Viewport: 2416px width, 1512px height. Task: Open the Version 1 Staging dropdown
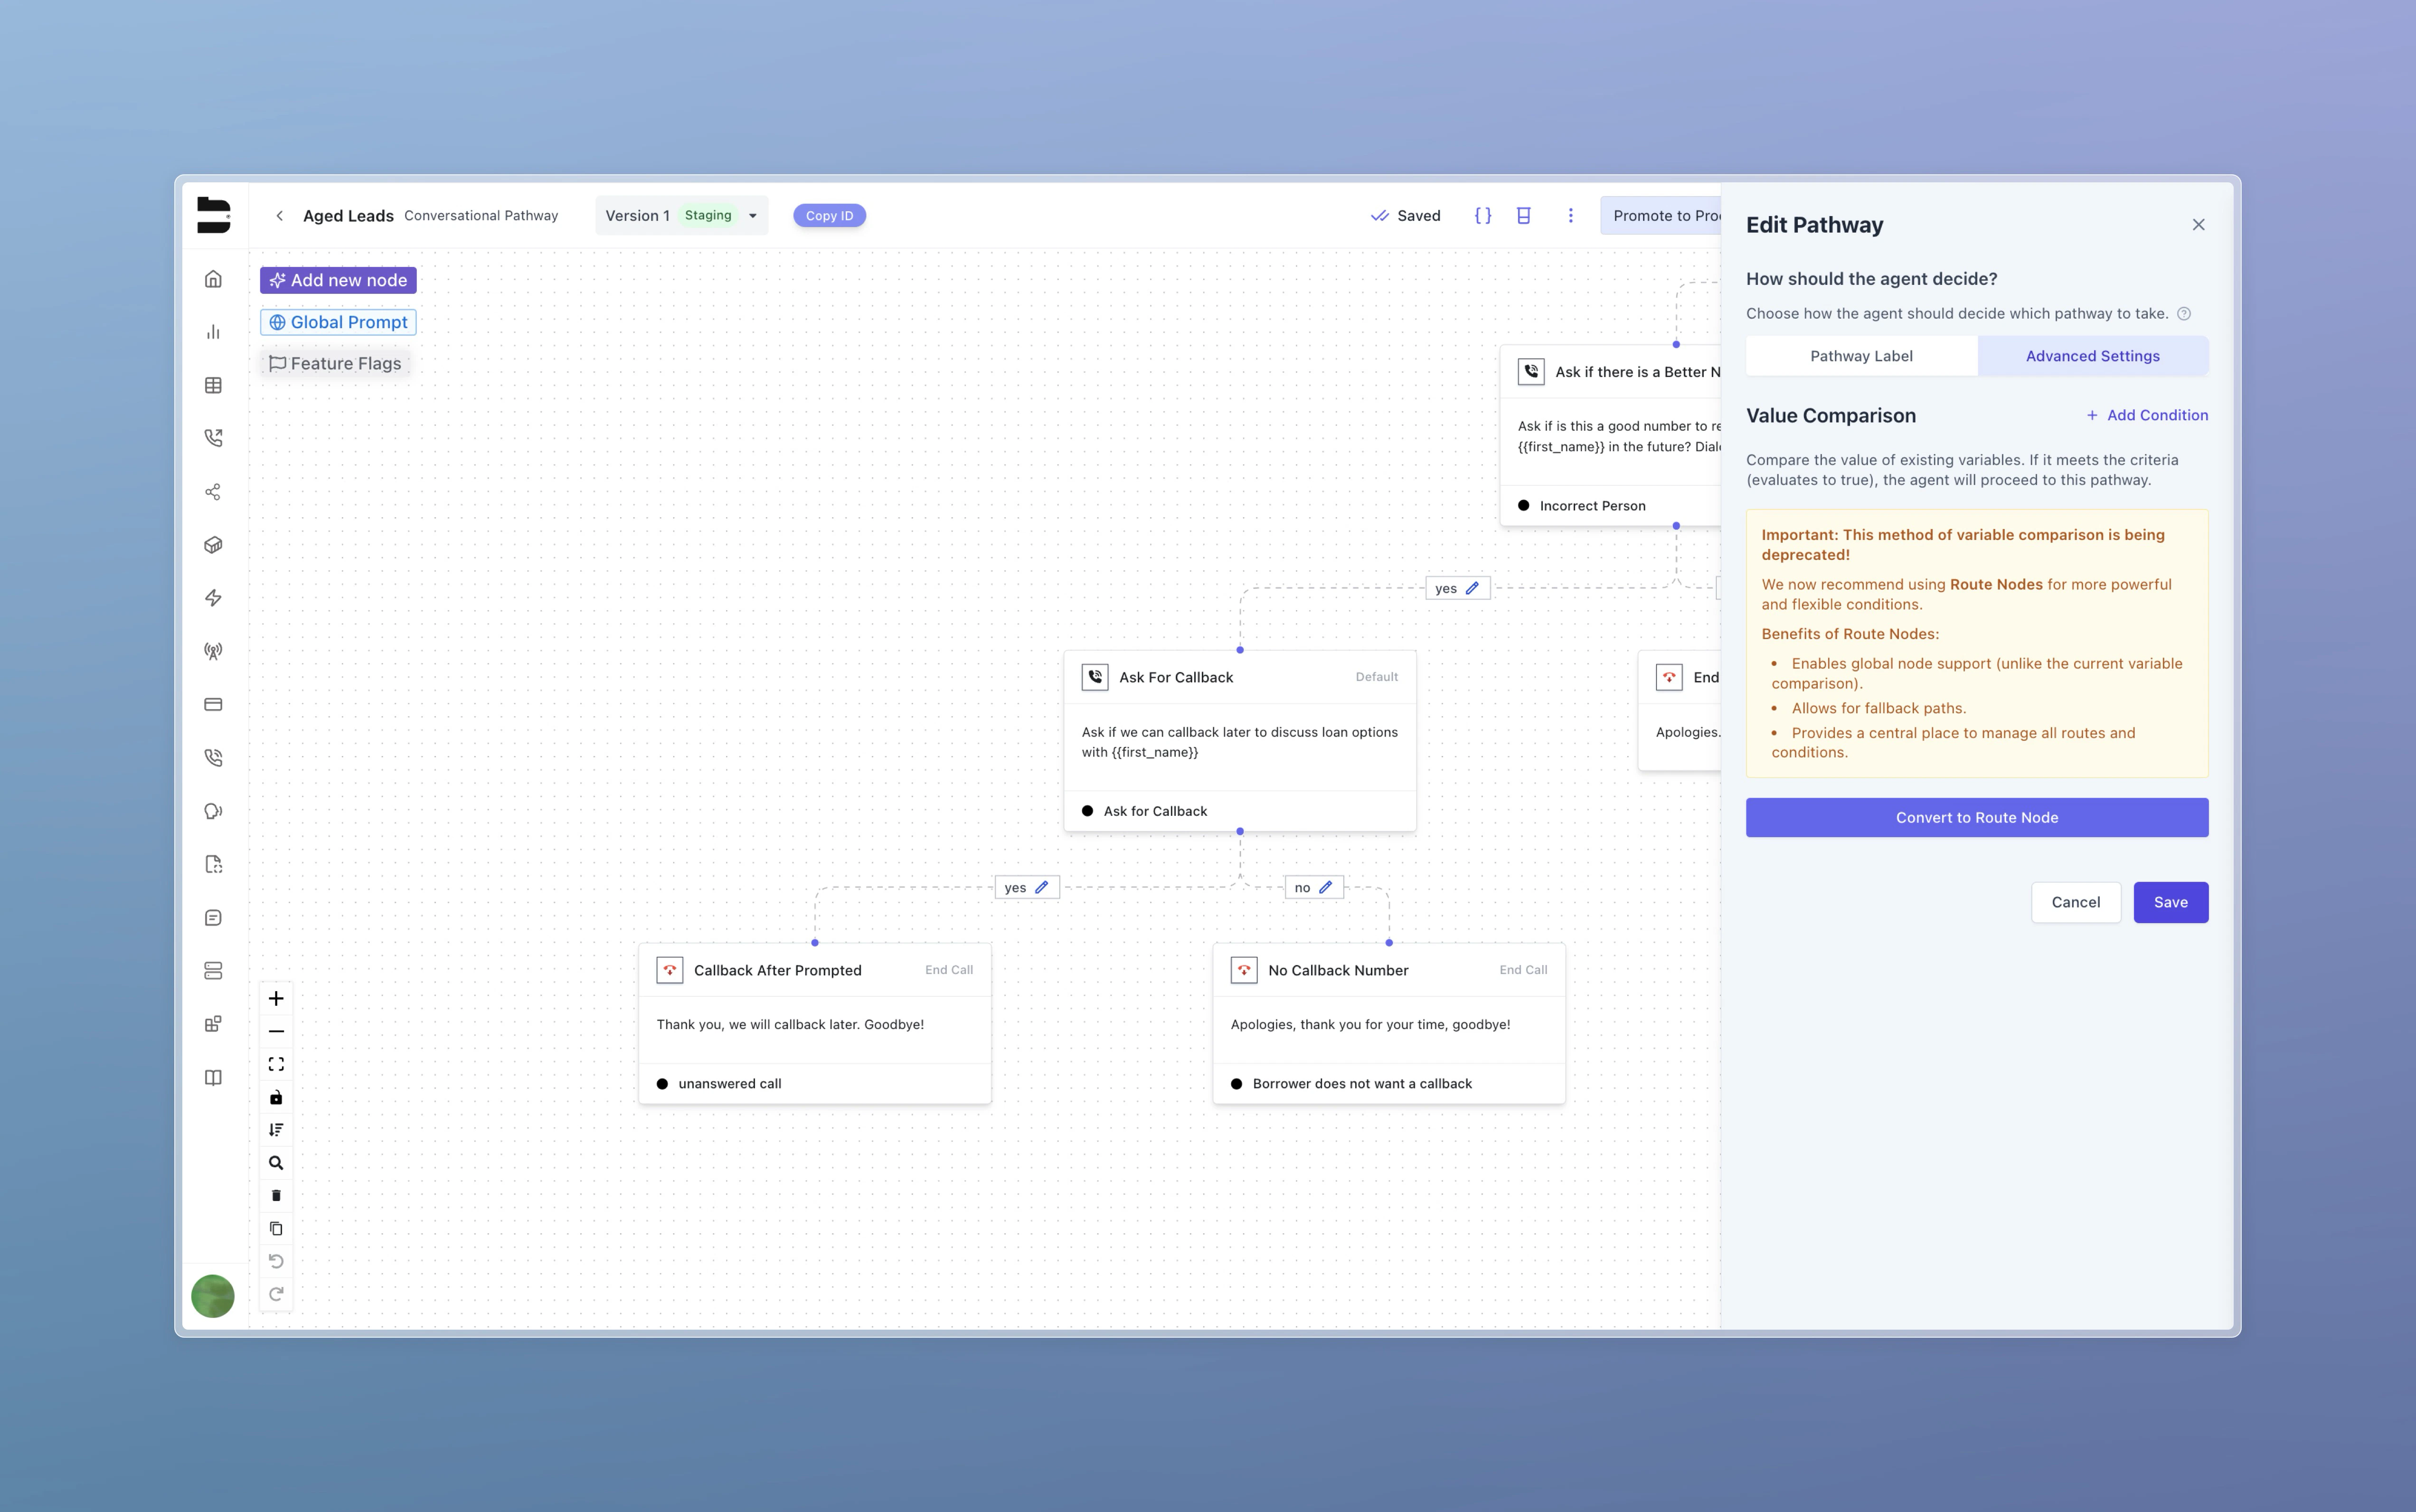click(x=682, y=216)
